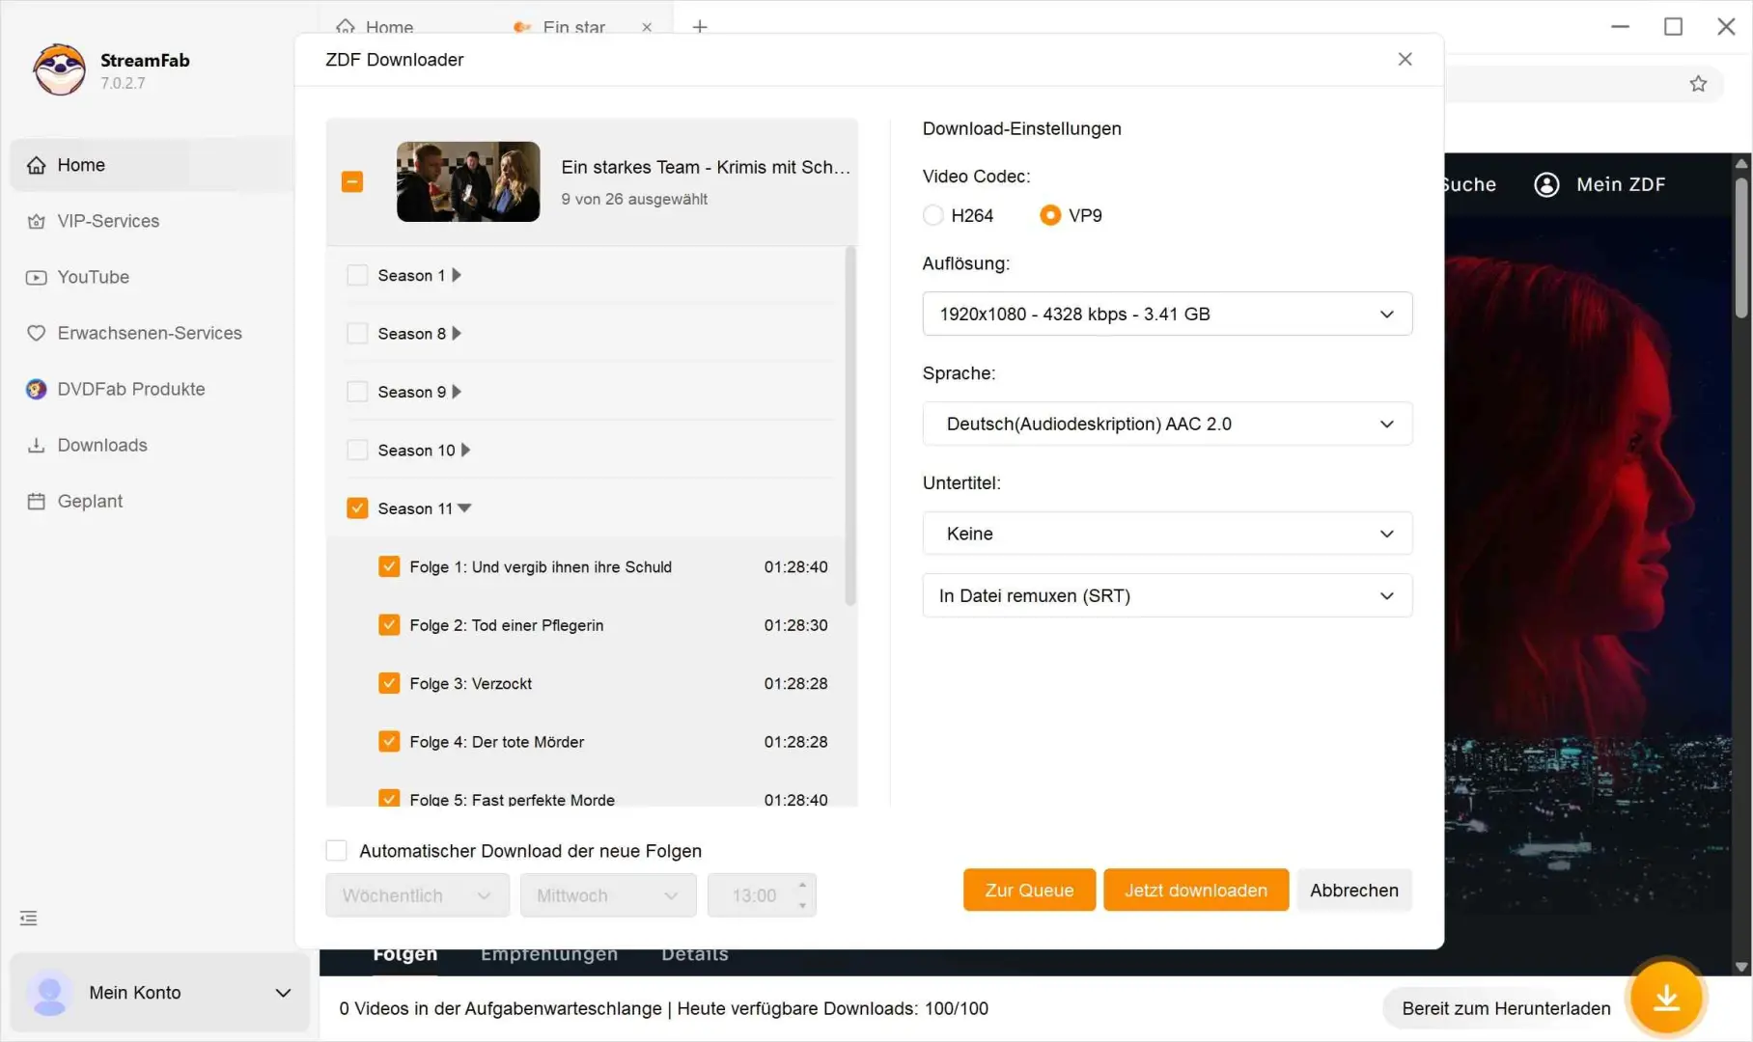Open the Untertitel Keine dropdown
Viewport: 1753px width, 1042px height.
tap(1167, 534)
